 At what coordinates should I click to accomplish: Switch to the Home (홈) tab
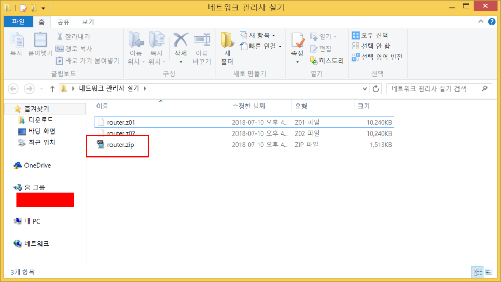coord(41,22)
